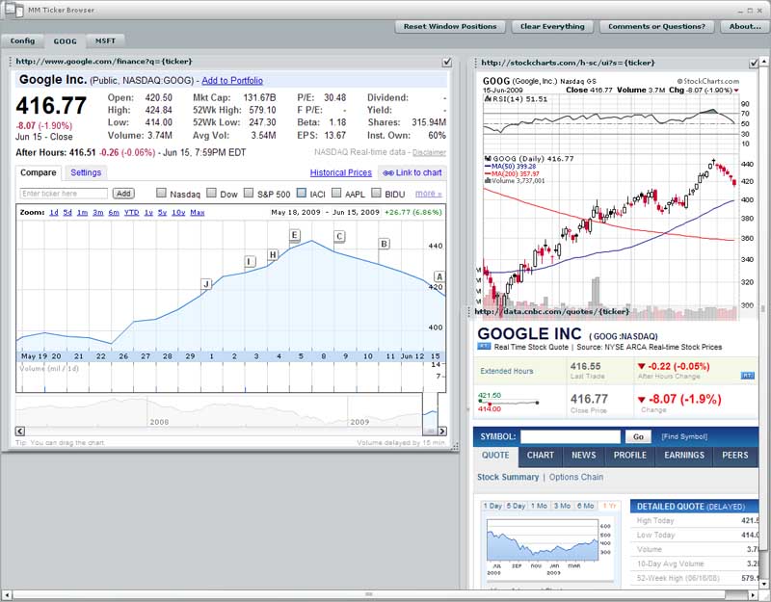The image size is (771, 602).
Task: Select the CNBC QUOTE tab
Action: coord(495,456)
